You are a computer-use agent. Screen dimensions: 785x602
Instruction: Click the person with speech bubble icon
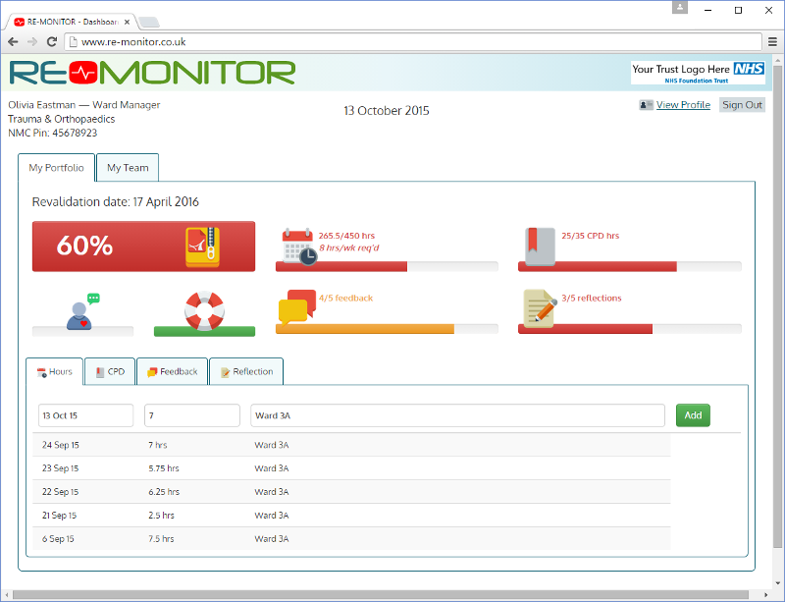pyautogui.click(x=82, y=311)
